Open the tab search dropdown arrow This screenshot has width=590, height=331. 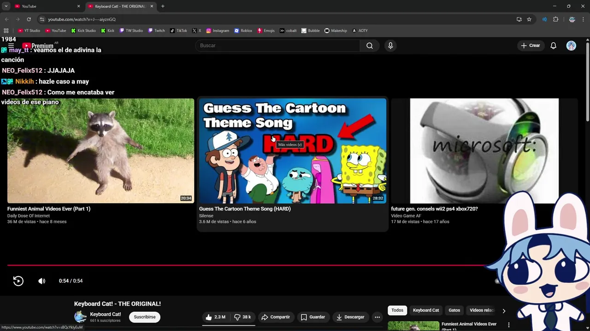(6, 6)
